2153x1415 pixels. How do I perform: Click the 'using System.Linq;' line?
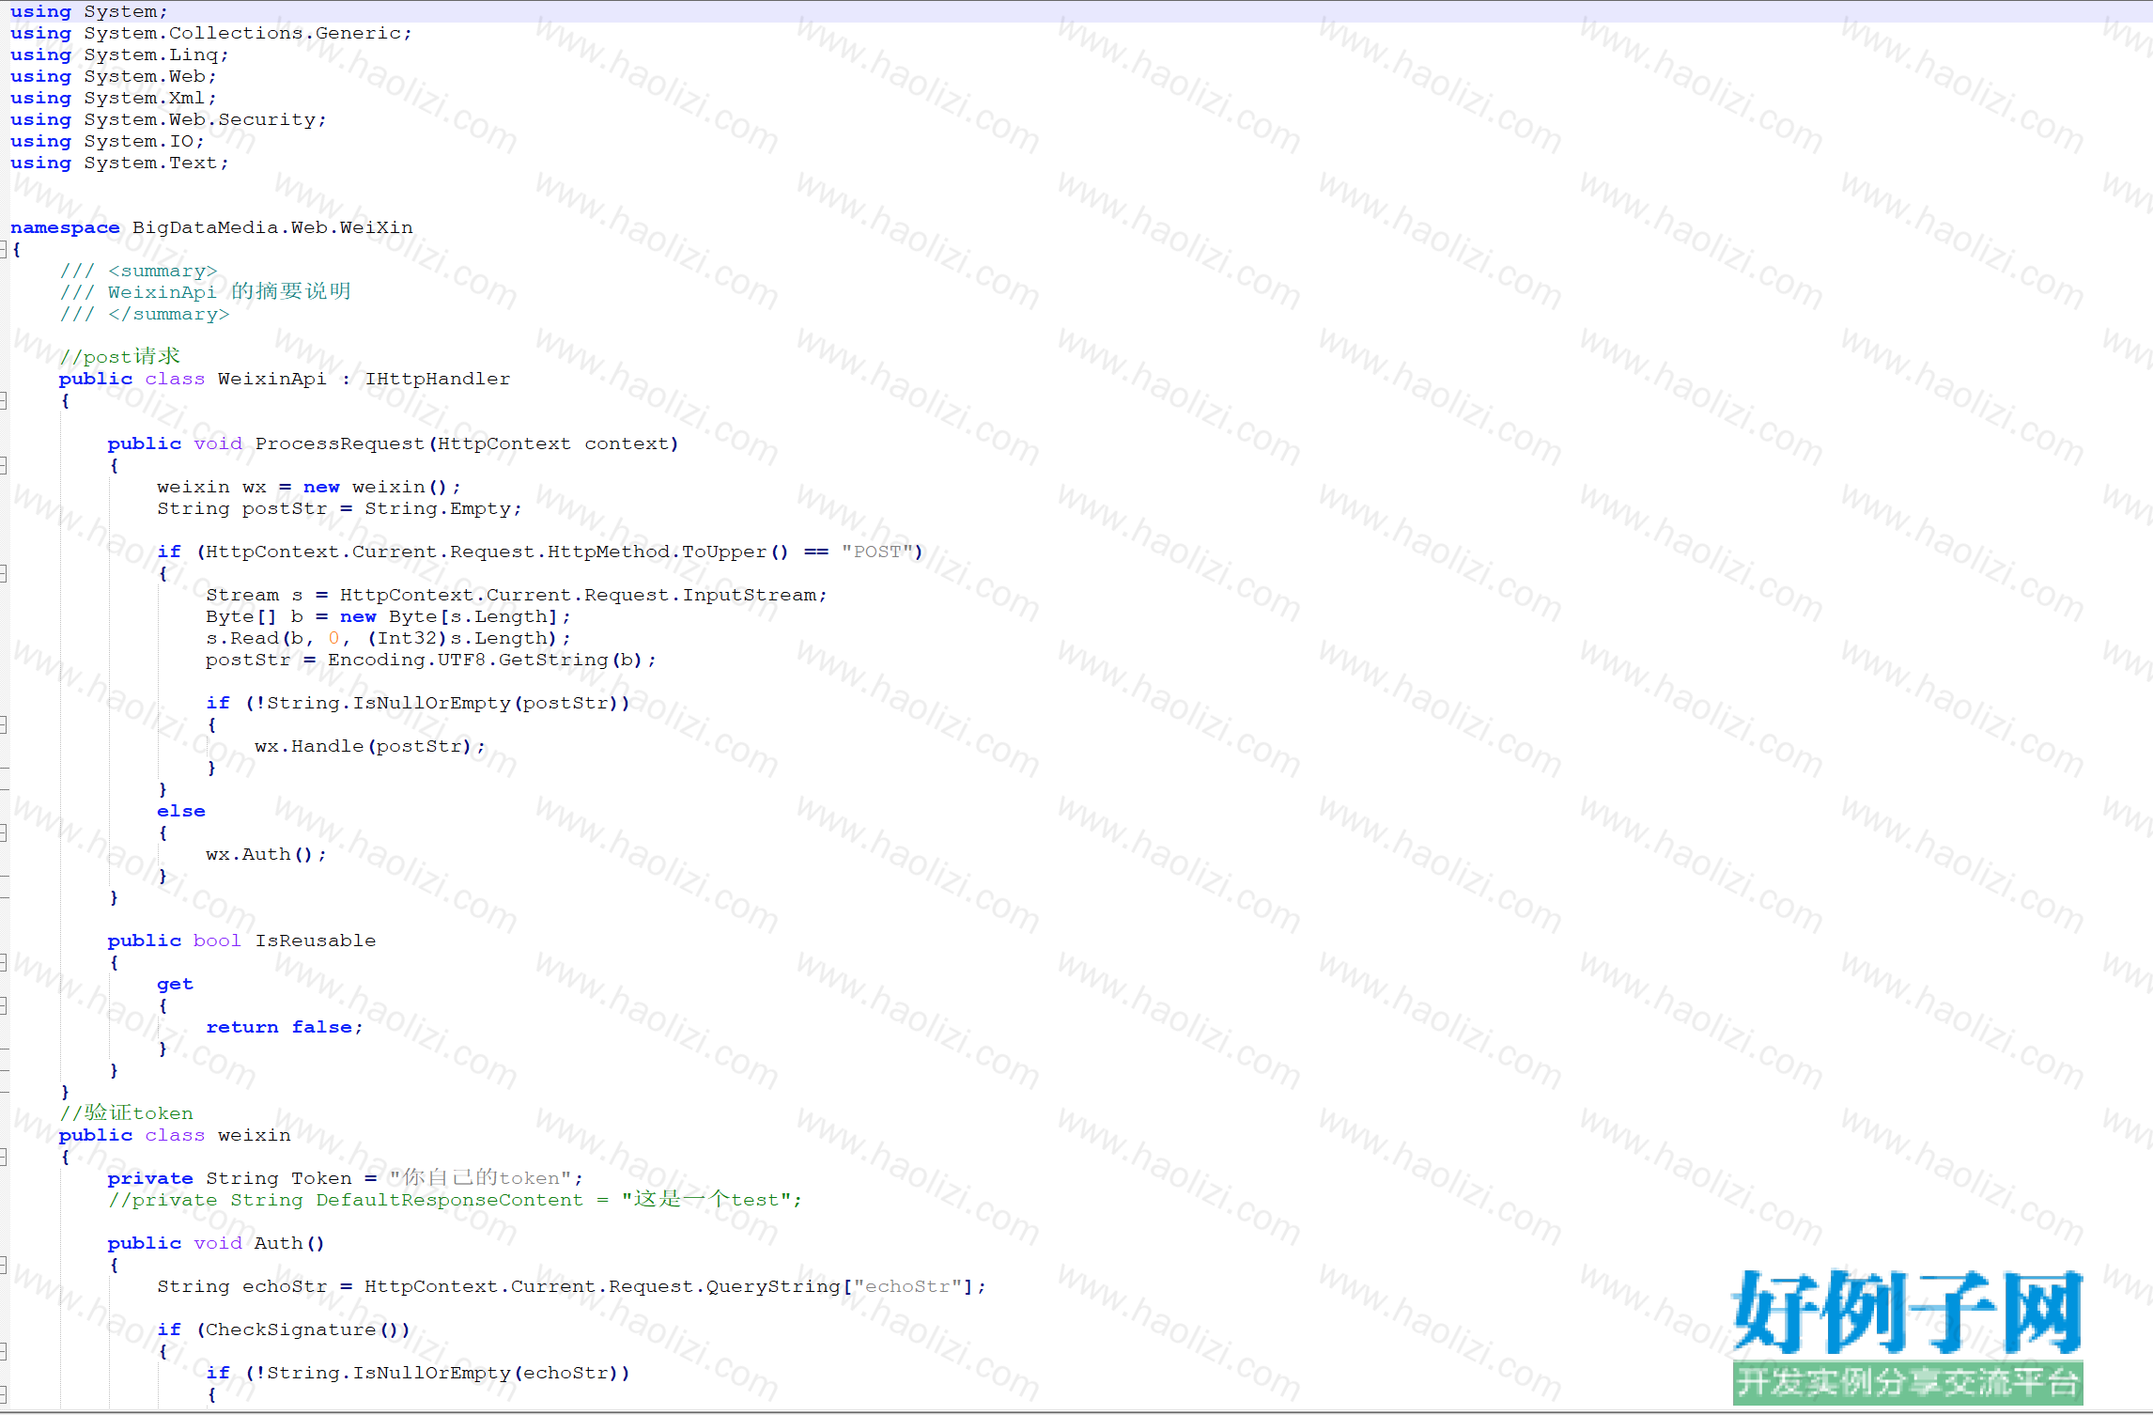point(119,54)
